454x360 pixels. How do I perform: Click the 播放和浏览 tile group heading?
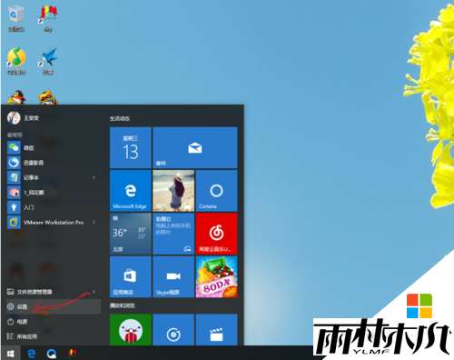122,305
